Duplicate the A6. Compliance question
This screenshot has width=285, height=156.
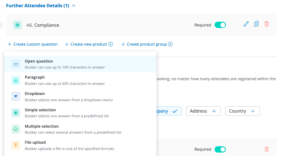[x=256, y=24]
